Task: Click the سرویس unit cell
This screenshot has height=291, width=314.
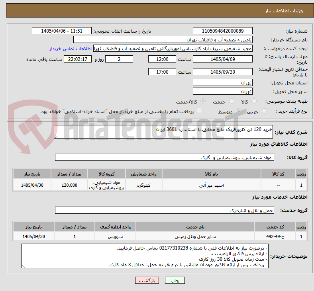Action: tap(115, 236)
